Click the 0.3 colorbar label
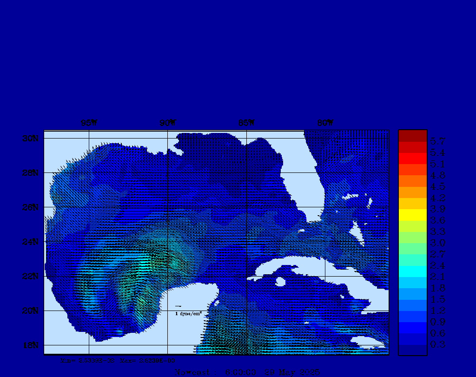 (x=437, y=344)
